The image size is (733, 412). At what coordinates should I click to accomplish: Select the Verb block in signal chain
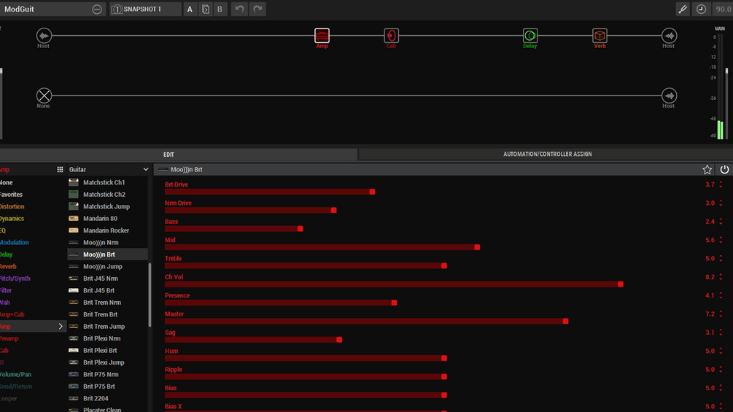click(x=600, y=36)
